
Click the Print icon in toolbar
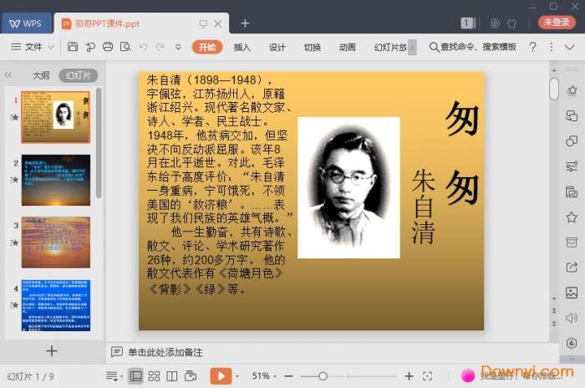(108, 47)
